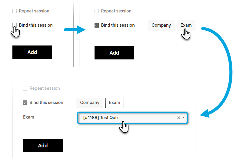Choose the Exam option in the top-right panel
The image size is (233, 158).
(186, 25)
